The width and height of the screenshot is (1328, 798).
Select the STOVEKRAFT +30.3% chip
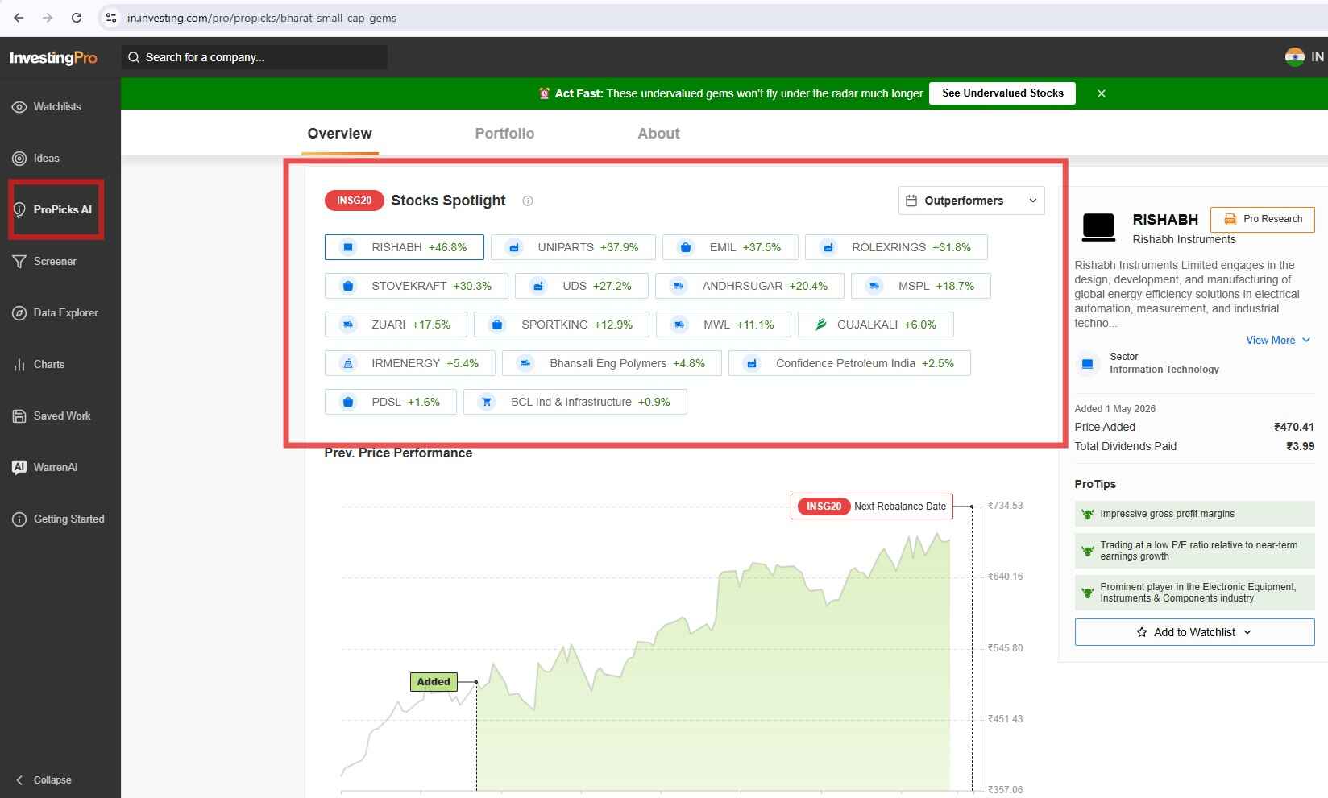coord(417,286)
